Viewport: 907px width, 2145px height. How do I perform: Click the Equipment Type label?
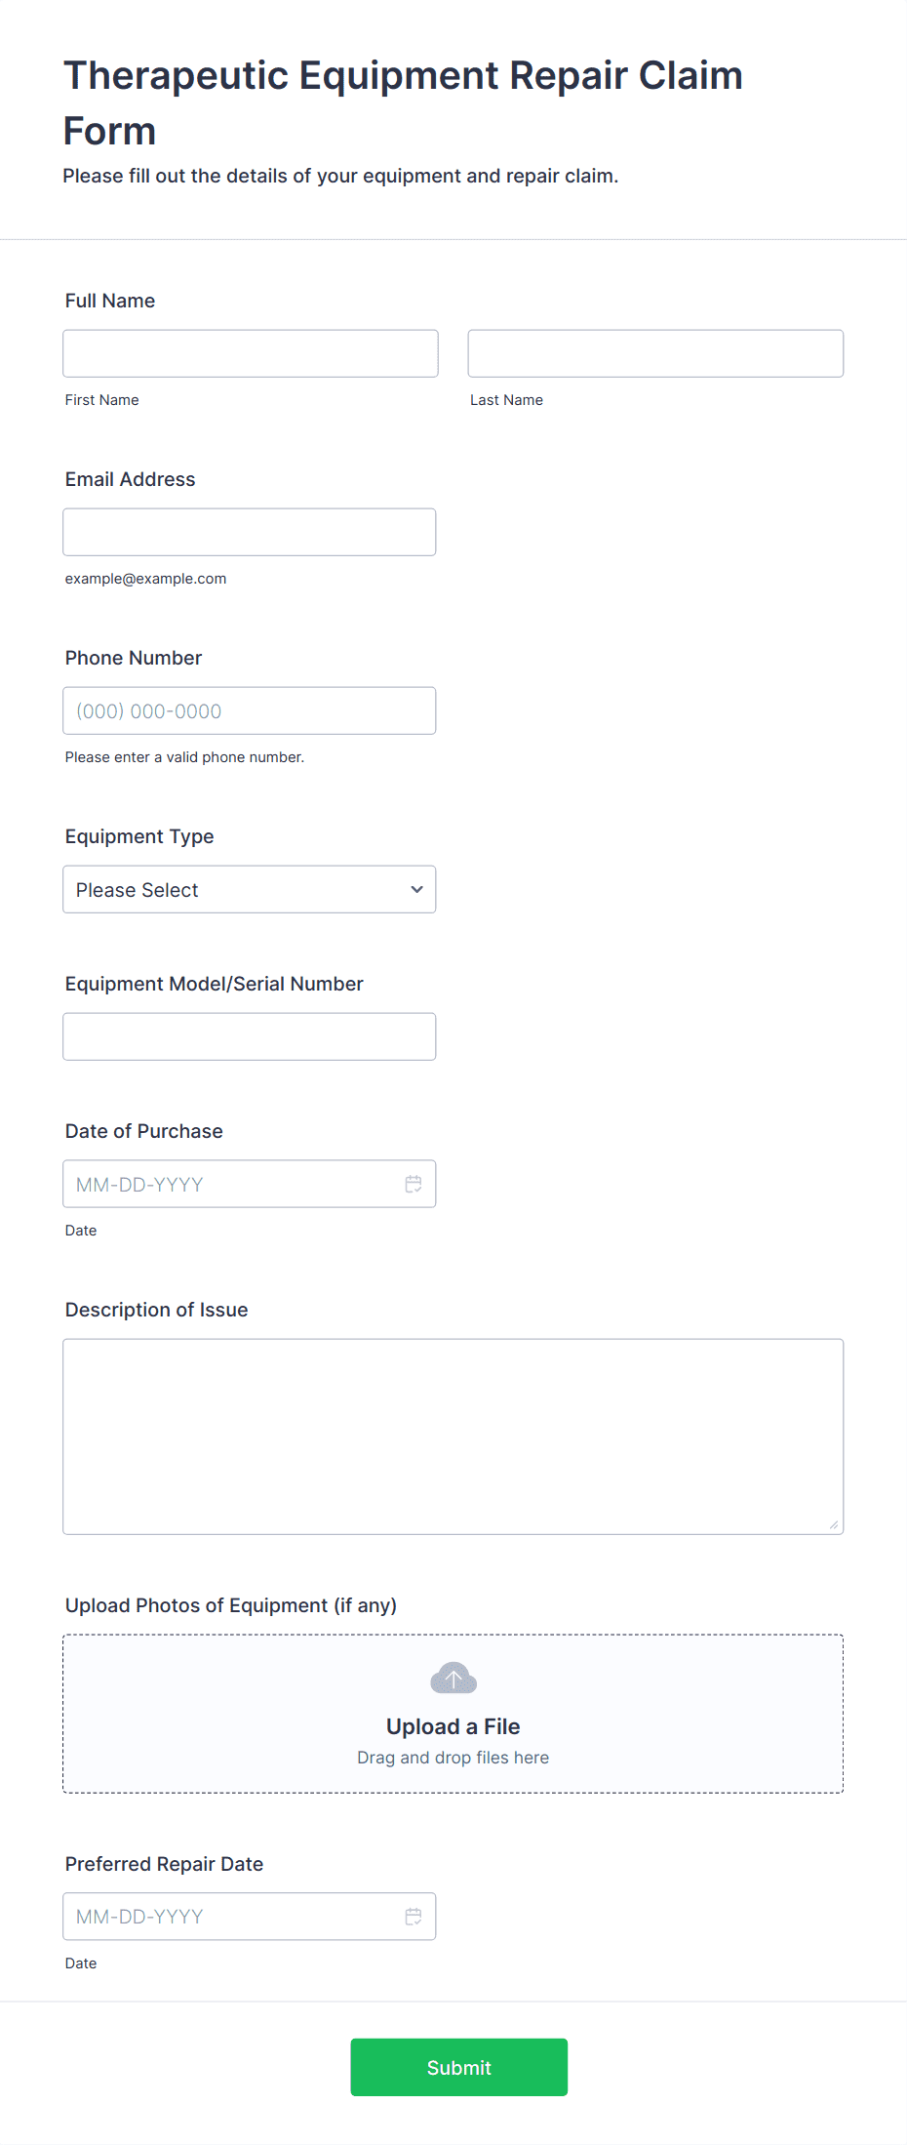(139, 836)
